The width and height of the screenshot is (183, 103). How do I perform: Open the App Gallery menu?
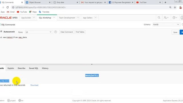click(x=88, y=18)
